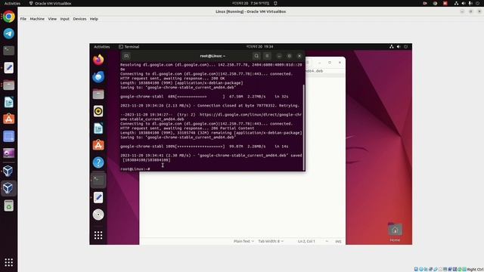Launch Telegram from the host dock

pos(8,33)
